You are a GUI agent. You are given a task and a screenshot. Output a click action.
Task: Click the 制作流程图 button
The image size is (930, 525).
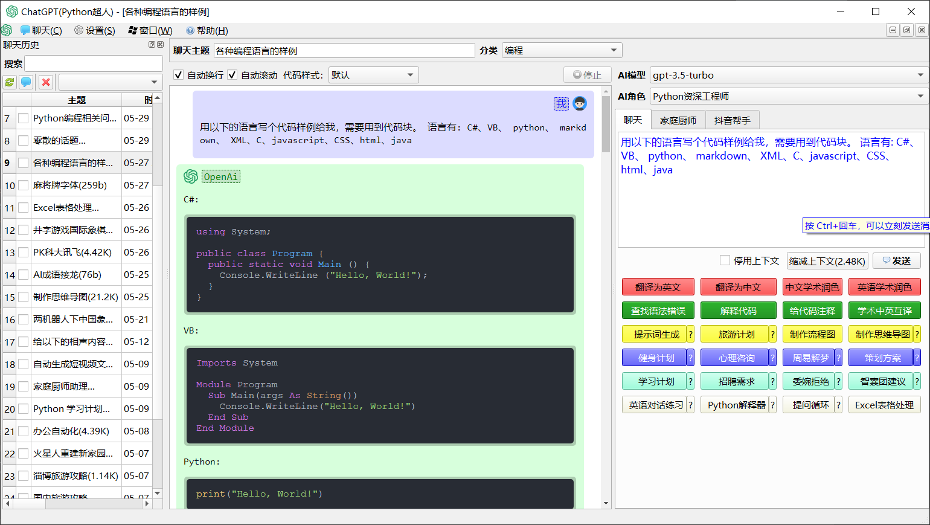pos(812,334)
